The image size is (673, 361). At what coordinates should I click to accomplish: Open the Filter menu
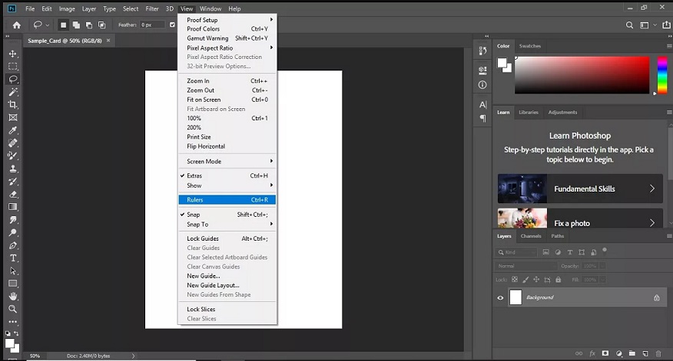[152, 8]
